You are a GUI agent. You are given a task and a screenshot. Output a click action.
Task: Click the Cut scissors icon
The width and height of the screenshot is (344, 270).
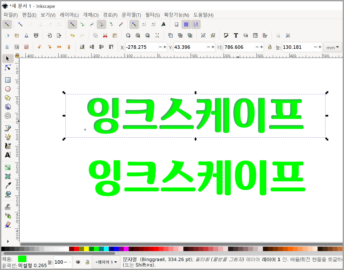(105, 35)
